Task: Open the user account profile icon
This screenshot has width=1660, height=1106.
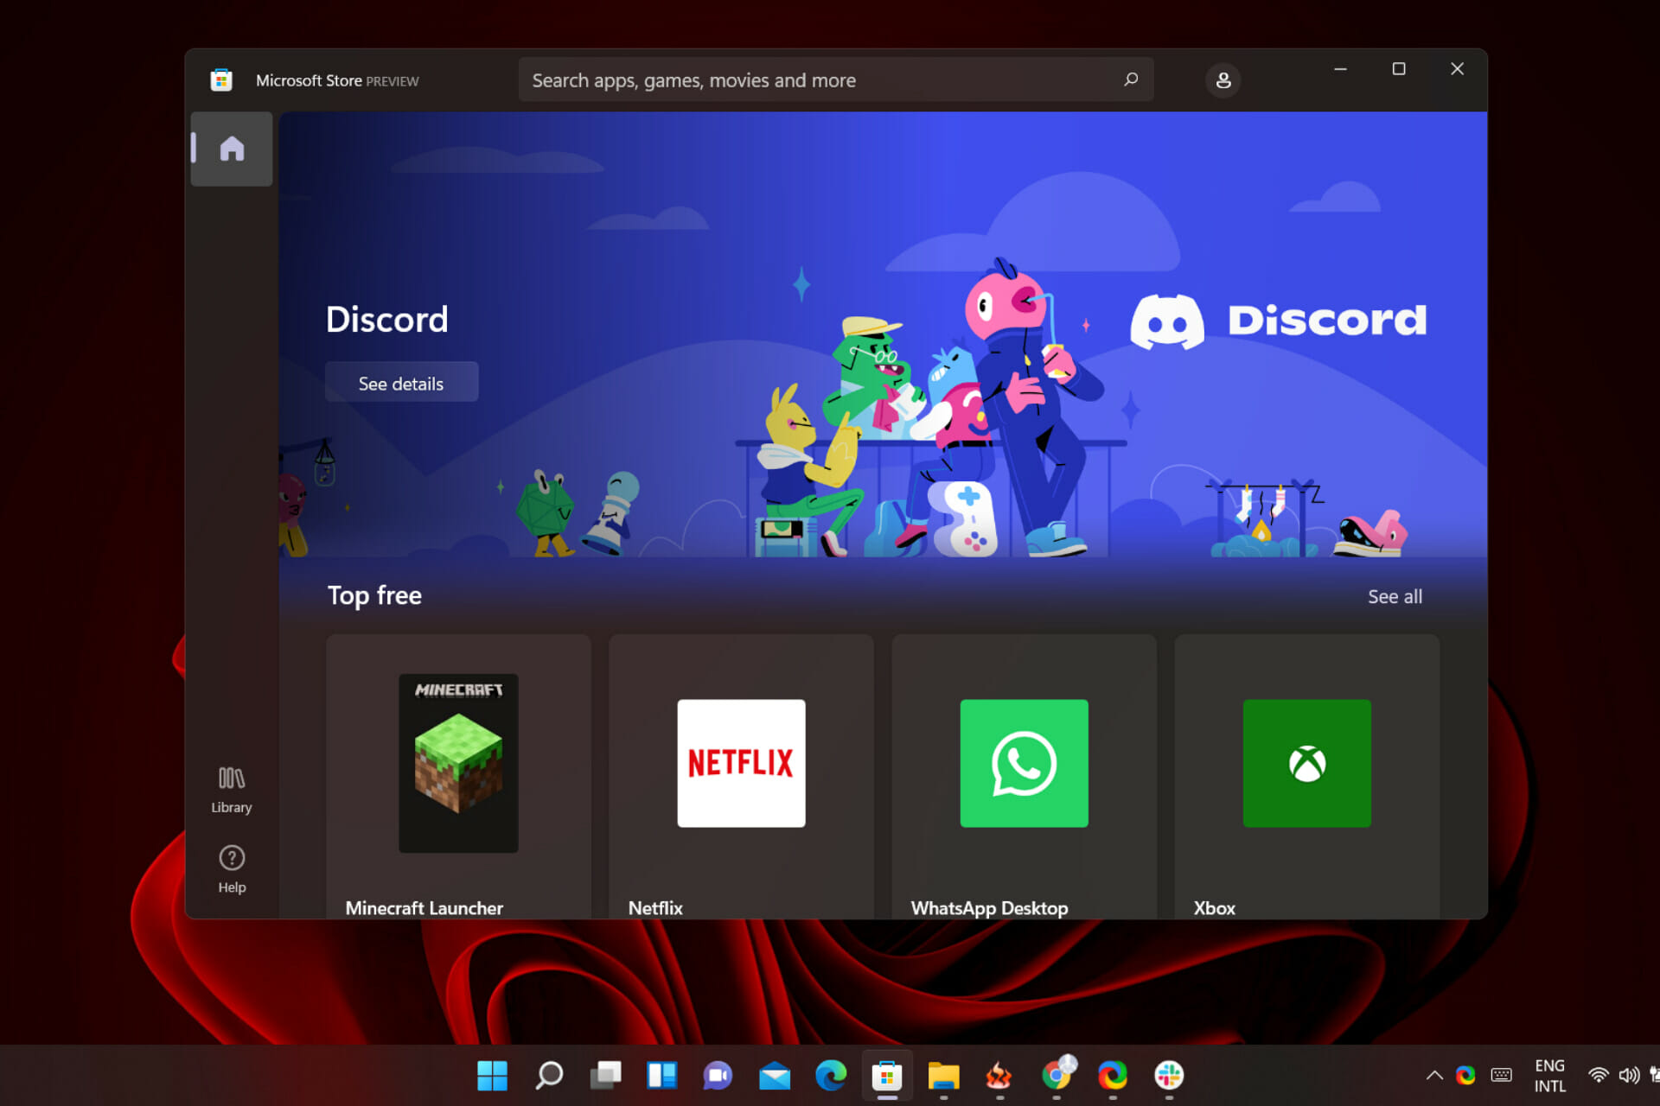Action: pos(1223,80)
